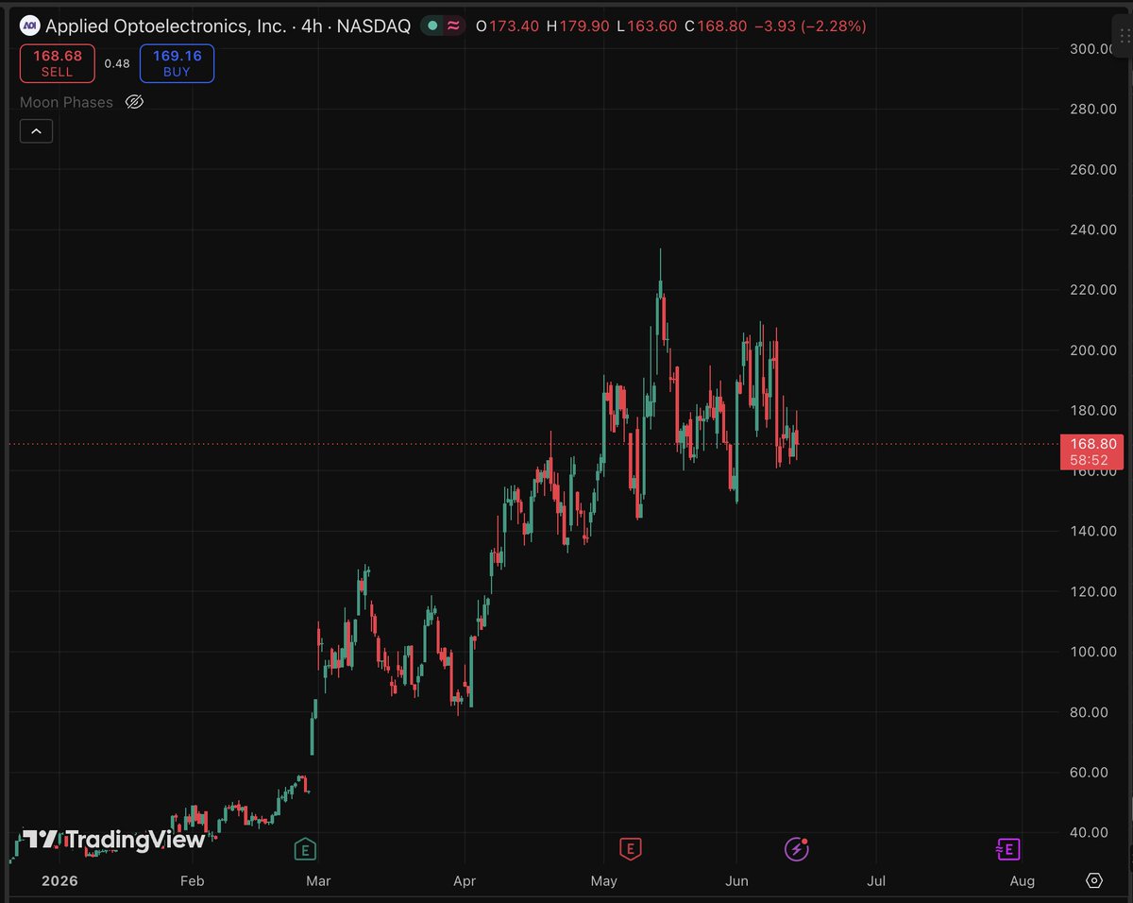The width and height of the screenshot is (1133, 903).
Task: Click the O173.40 open value in header
Action: (x=508, y=26)
